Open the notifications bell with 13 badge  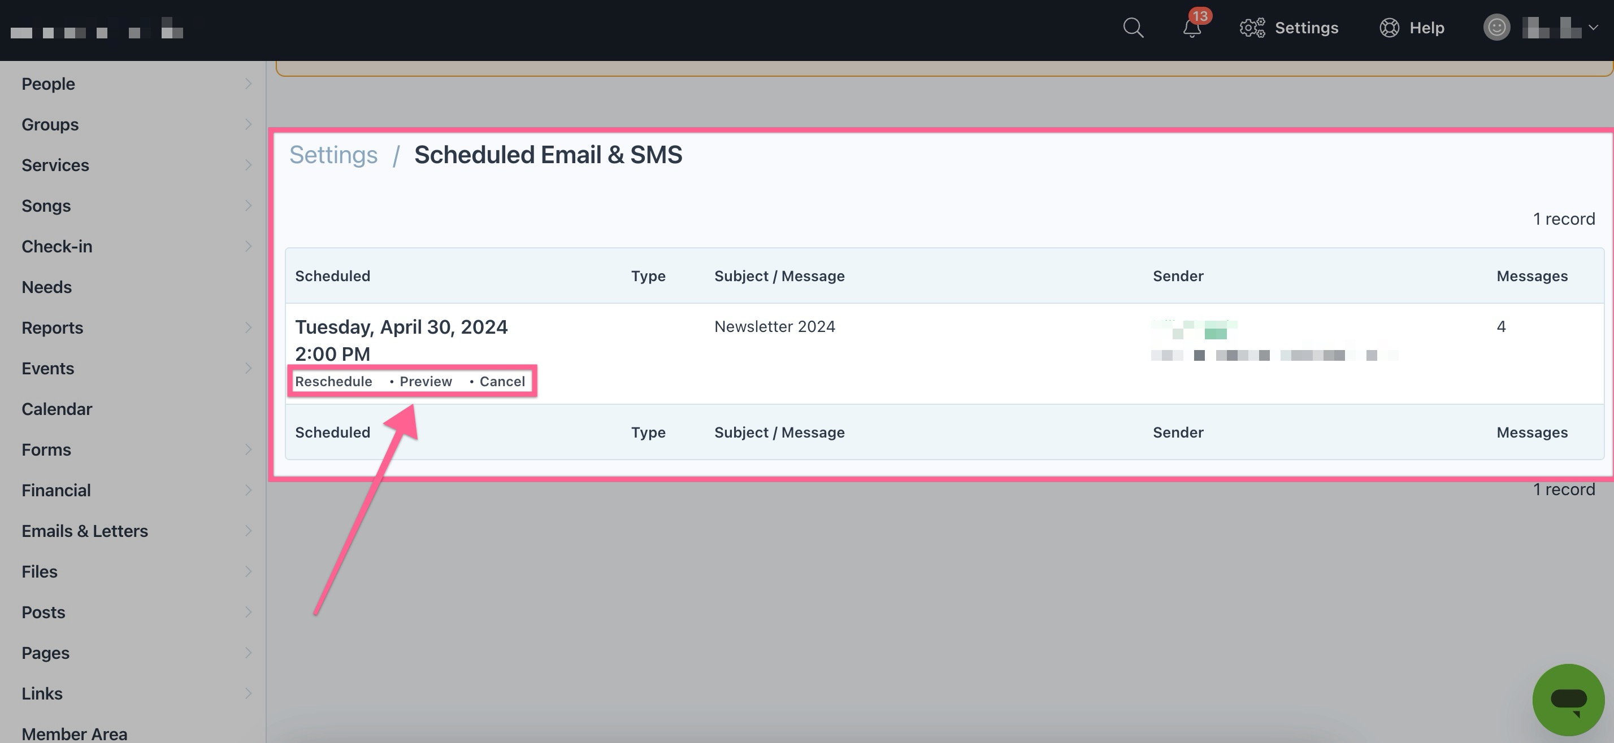(x=1192, y=28)
